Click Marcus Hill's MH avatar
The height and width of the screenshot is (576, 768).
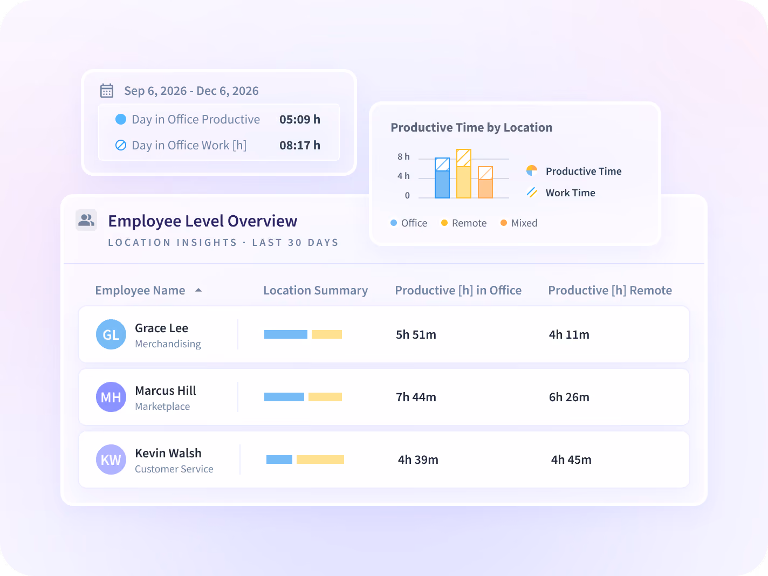click(x=111, y=397)
